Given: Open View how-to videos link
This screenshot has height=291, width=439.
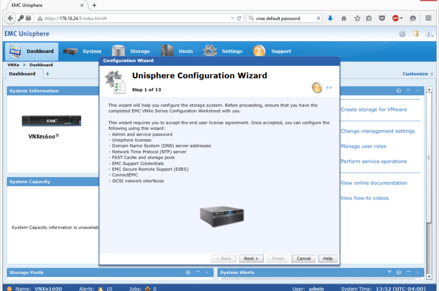Looking at the screenshot, I should (x=365, y=198).
